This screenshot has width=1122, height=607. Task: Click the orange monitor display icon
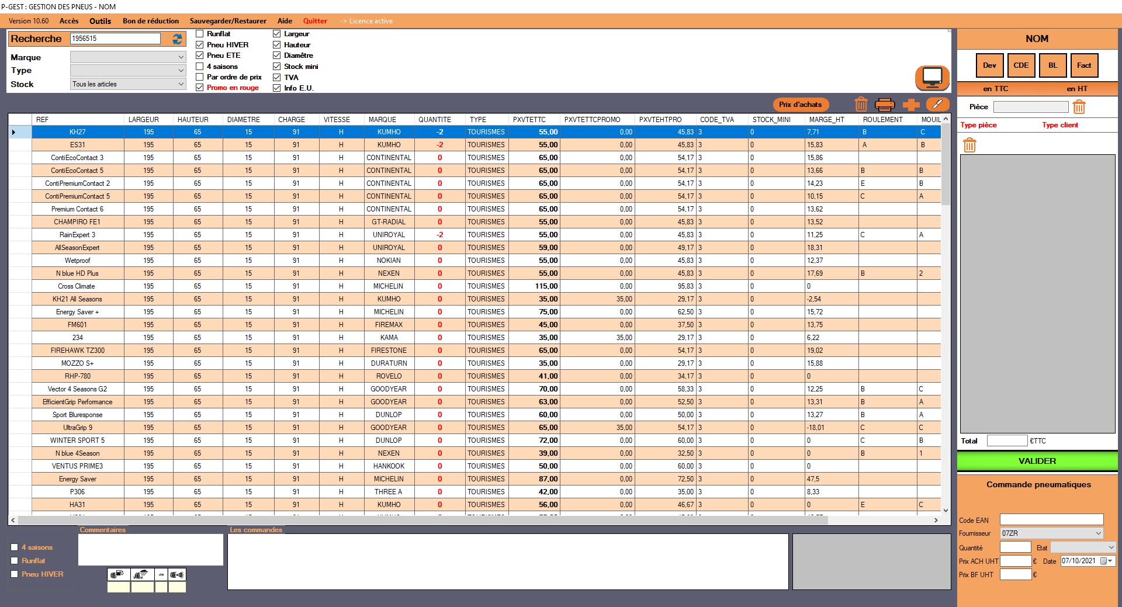coord(931,77)
